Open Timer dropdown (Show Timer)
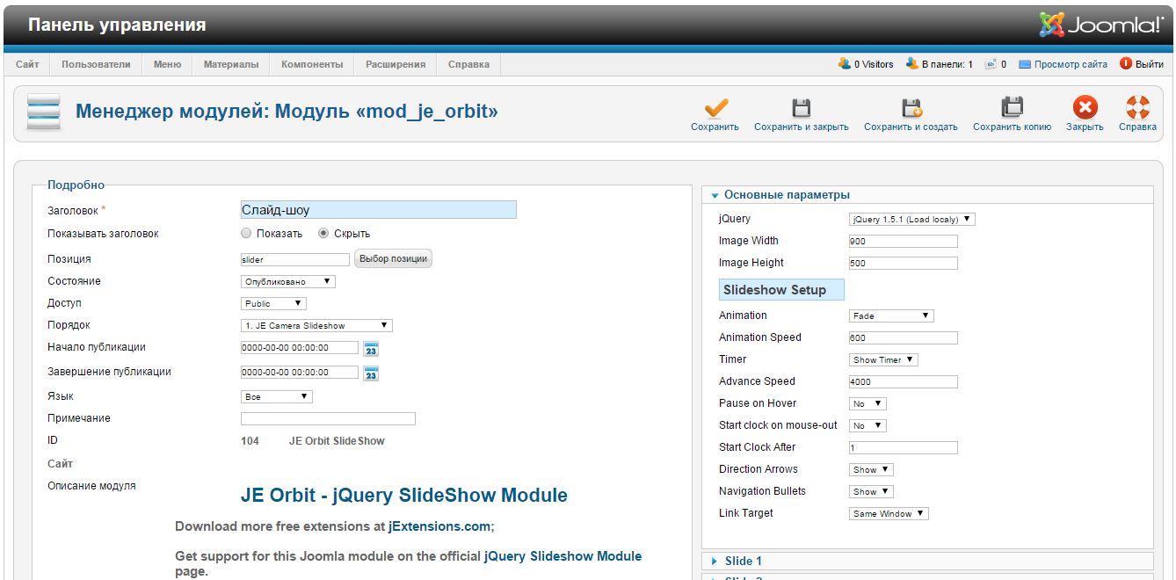Viewport: 1176px width, 580px height. [883, 360]
